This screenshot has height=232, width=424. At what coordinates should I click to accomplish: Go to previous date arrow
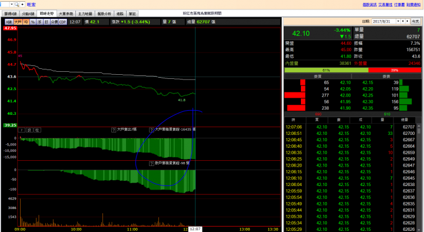403,21
